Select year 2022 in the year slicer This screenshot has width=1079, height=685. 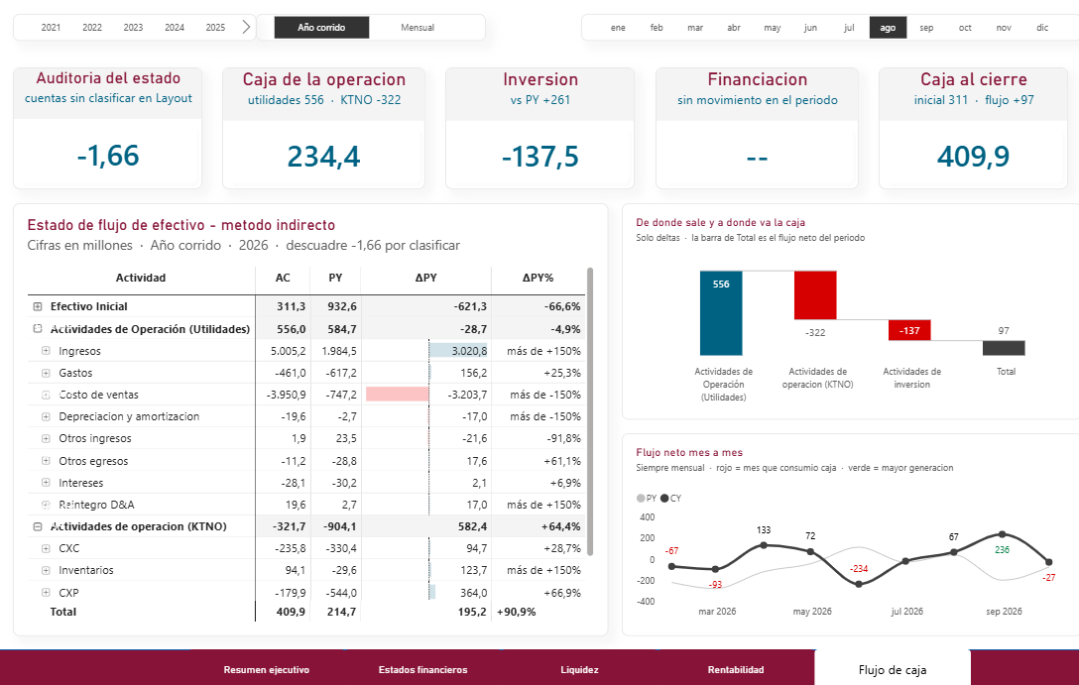(x=92, y=28)
